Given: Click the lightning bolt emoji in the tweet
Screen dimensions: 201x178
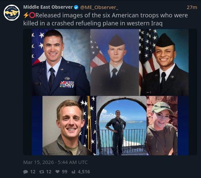Looking at the screenshot, I should (26, 15).
